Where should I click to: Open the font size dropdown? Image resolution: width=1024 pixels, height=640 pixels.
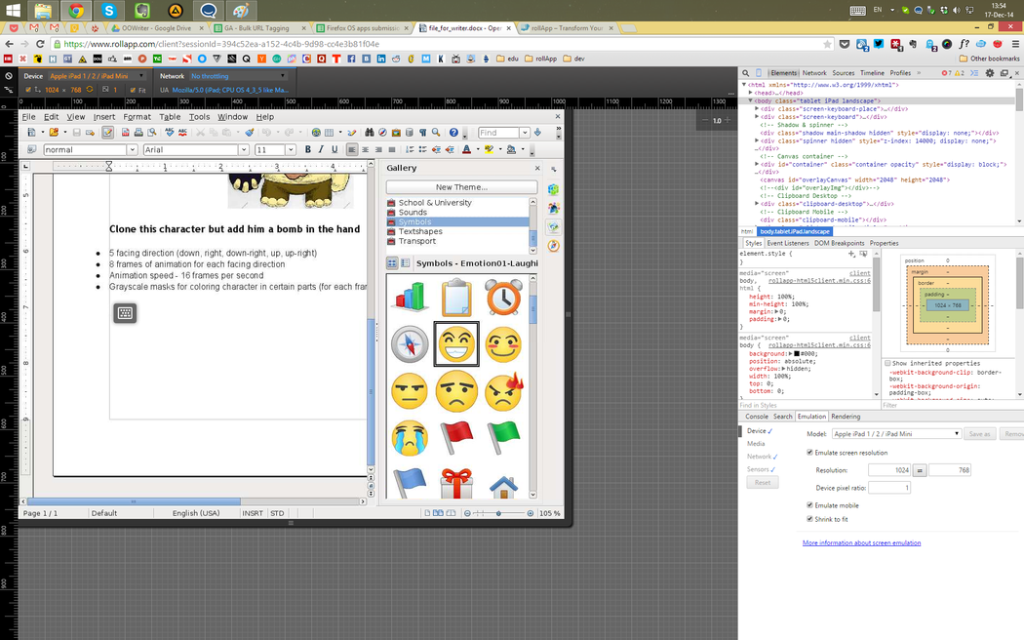(290, 150)
